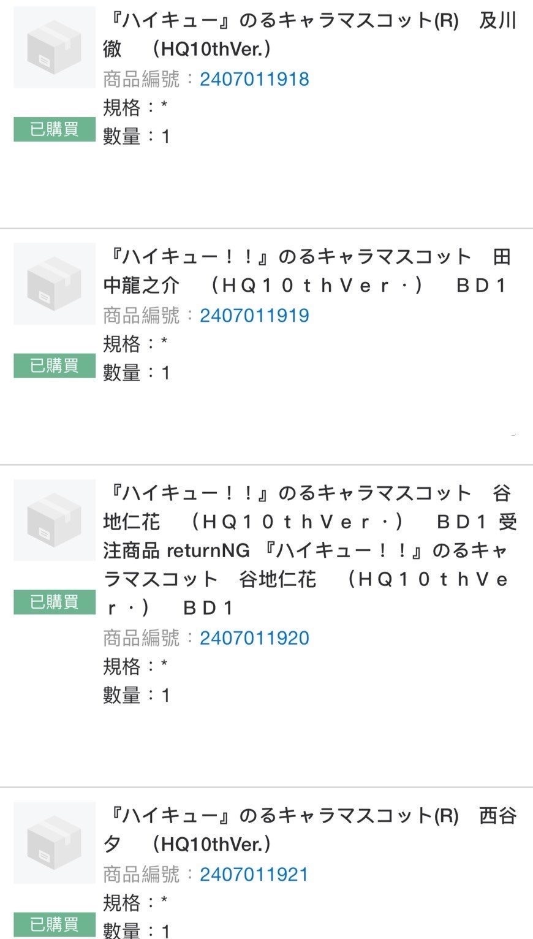This screenshot has height=939, width=533.
Task: Click 規格 line of the 西谷夕 item
Action: click(135, 902)
